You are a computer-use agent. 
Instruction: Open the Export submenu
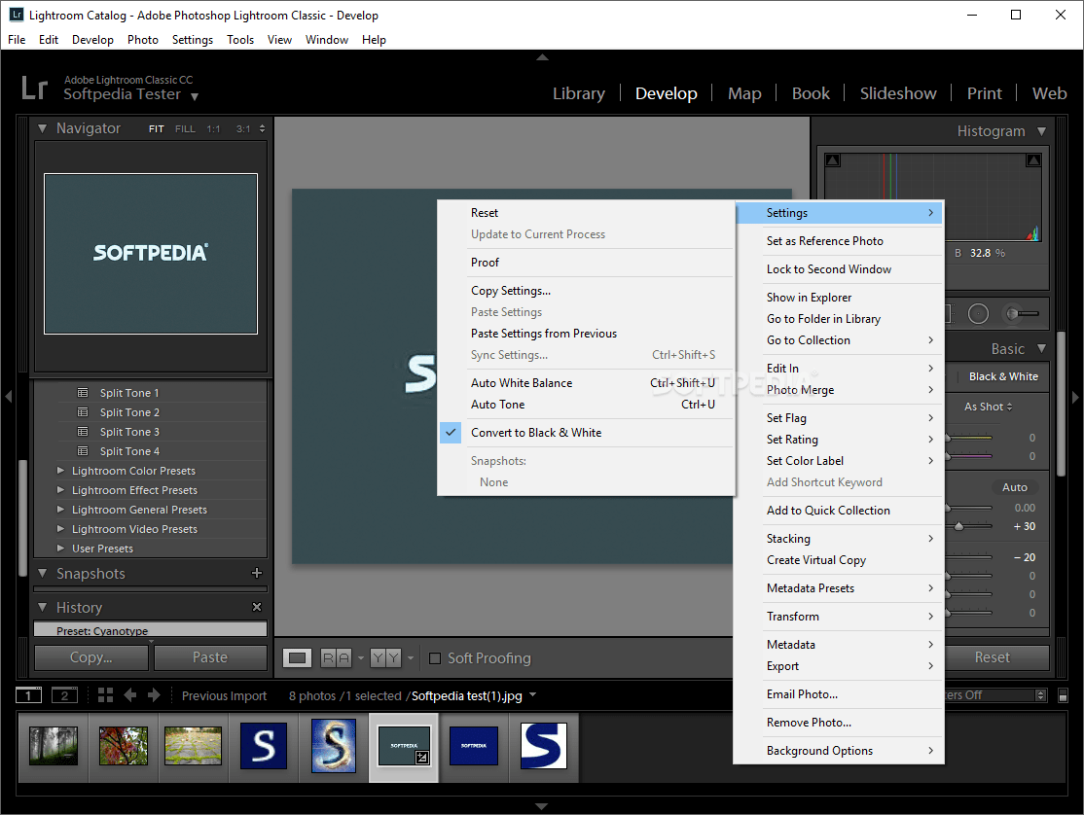tap(839, 666)
